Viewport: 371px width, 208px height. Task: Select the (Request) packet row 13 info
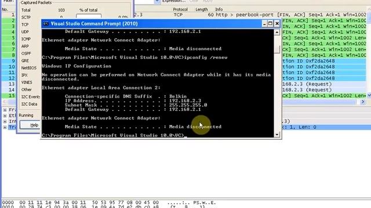coord(307,84)
